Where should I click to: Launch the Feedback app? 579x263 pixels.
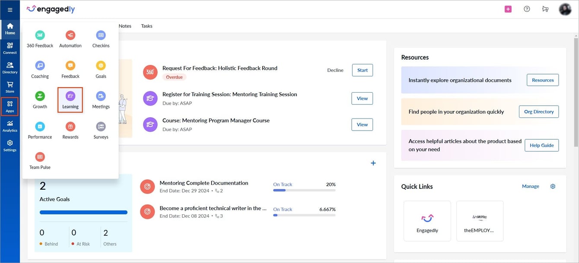tap(70, 70)
